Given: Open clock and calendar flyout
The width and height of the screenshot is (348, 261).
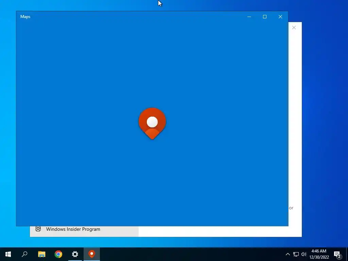Looking at the screenshot, I should point(319,254).
